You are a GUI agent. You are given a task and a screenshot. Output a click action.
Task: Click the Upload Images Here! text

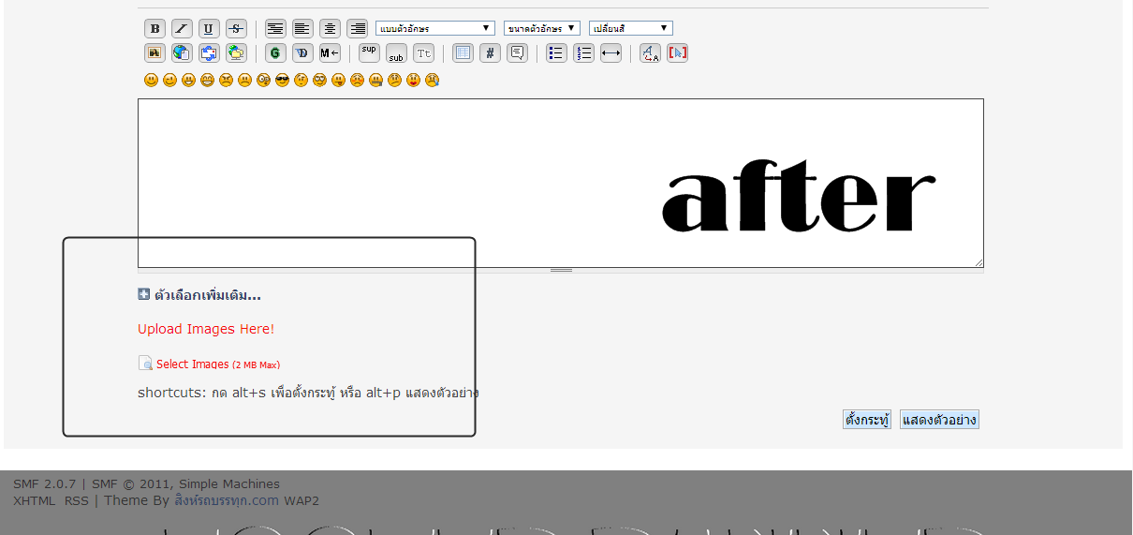pyautogui.click(x=206, y=329)
